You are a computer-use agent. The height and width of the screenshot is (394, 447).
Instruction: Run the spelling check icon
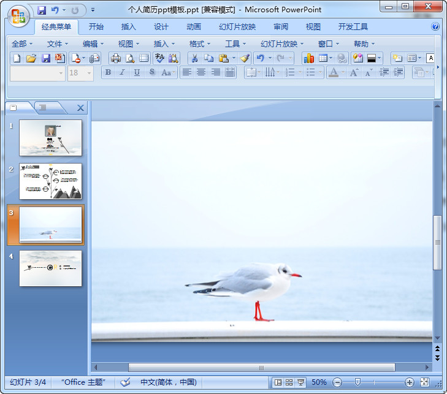tap(159, 58)
